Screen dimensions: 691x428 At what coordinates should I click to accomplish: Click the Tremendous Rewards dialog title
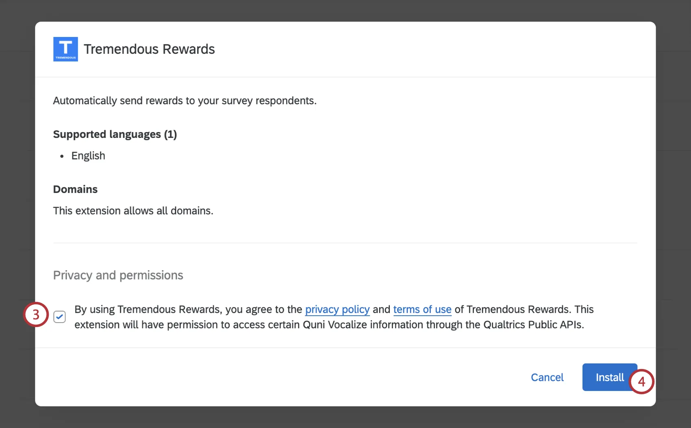[x=149, y=49]
